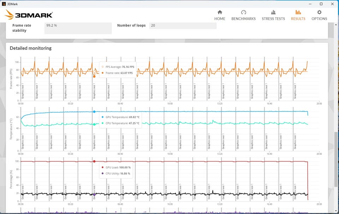Click the vertical scrollbar thumb
The image size is (339, 214).
tap(336, 159)
